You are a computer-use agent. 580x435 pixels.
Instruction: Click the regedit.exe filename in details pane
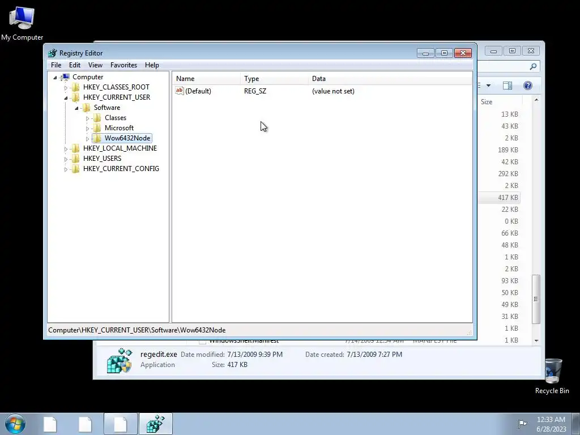(159, 355)
